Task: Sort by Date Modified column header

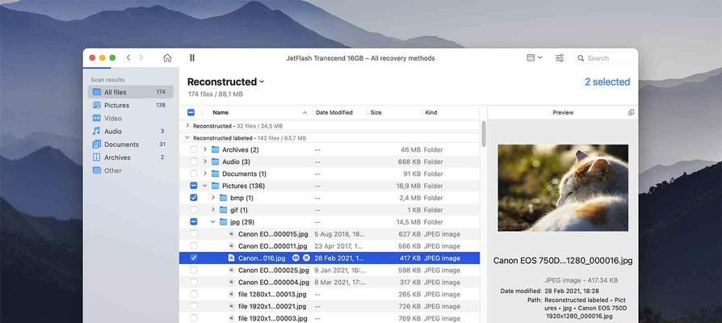Action: click(x=334, y=113)
